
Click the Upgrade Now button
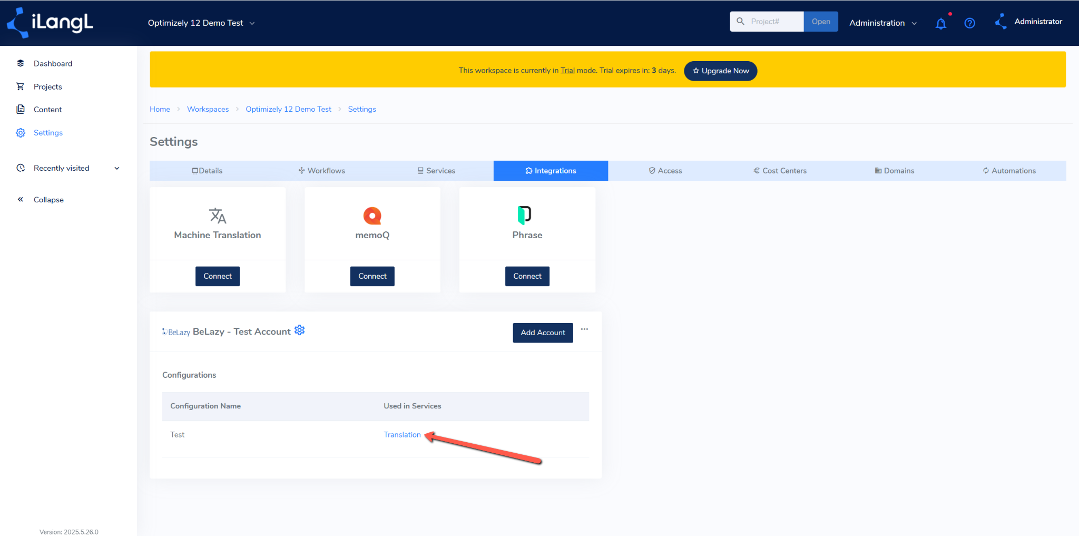click(x=720, y=71)
